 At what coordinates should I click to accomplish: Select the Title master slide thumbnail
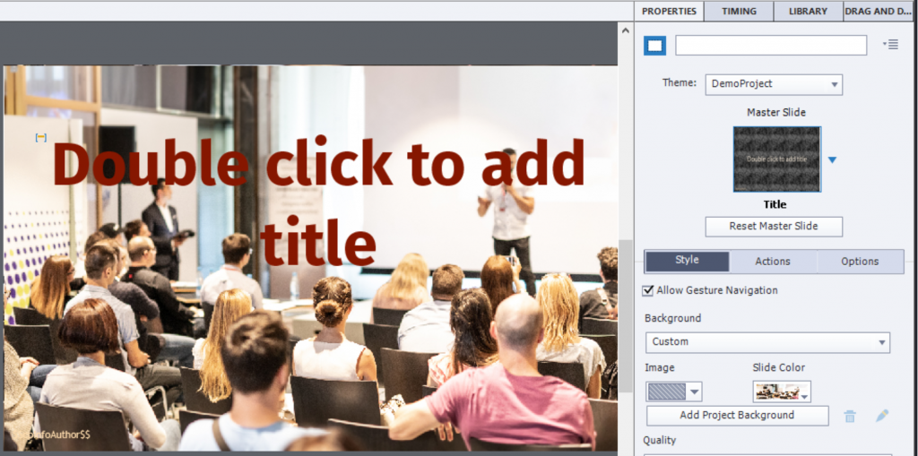click(776, 159)
